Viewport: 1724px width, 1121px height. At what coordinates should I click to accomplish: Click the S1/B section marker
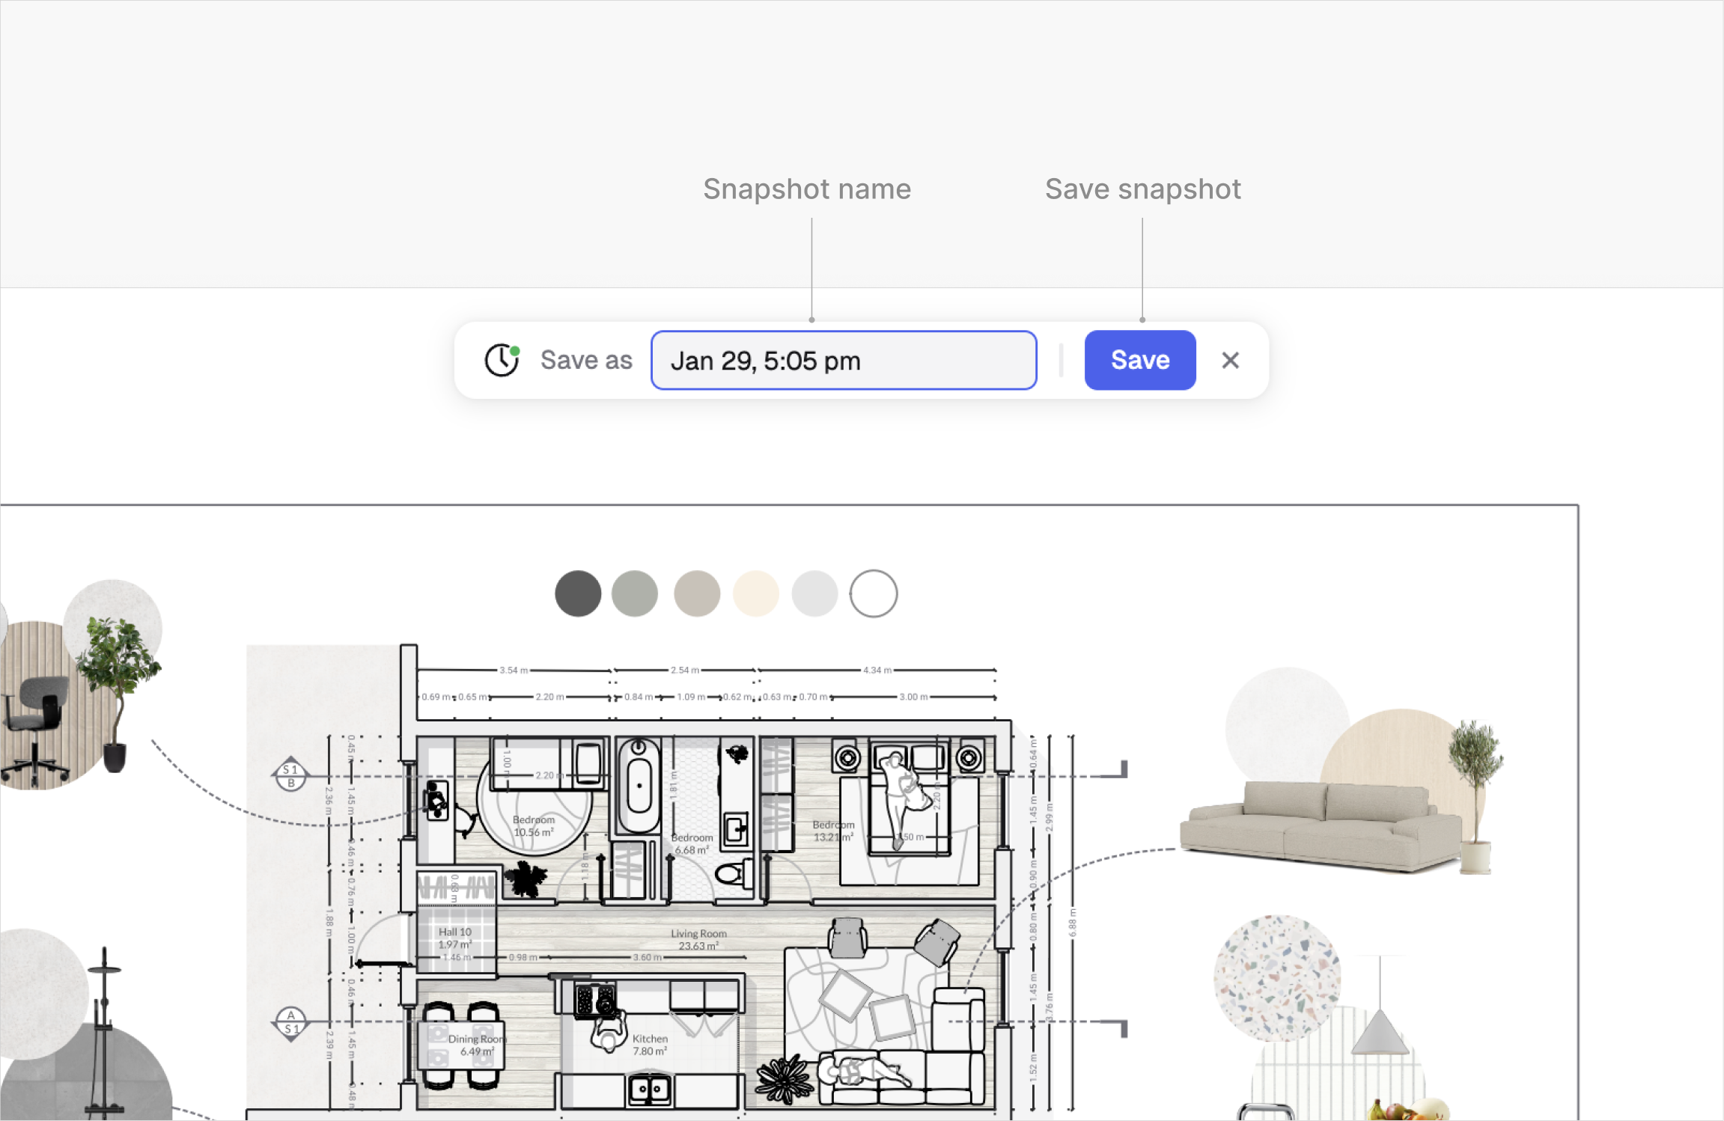[290, 775]
